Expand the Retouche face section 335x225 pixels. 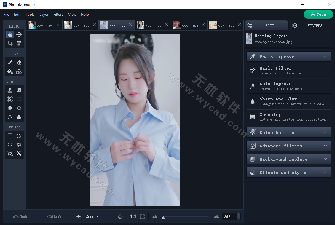(x=288, y=132)
